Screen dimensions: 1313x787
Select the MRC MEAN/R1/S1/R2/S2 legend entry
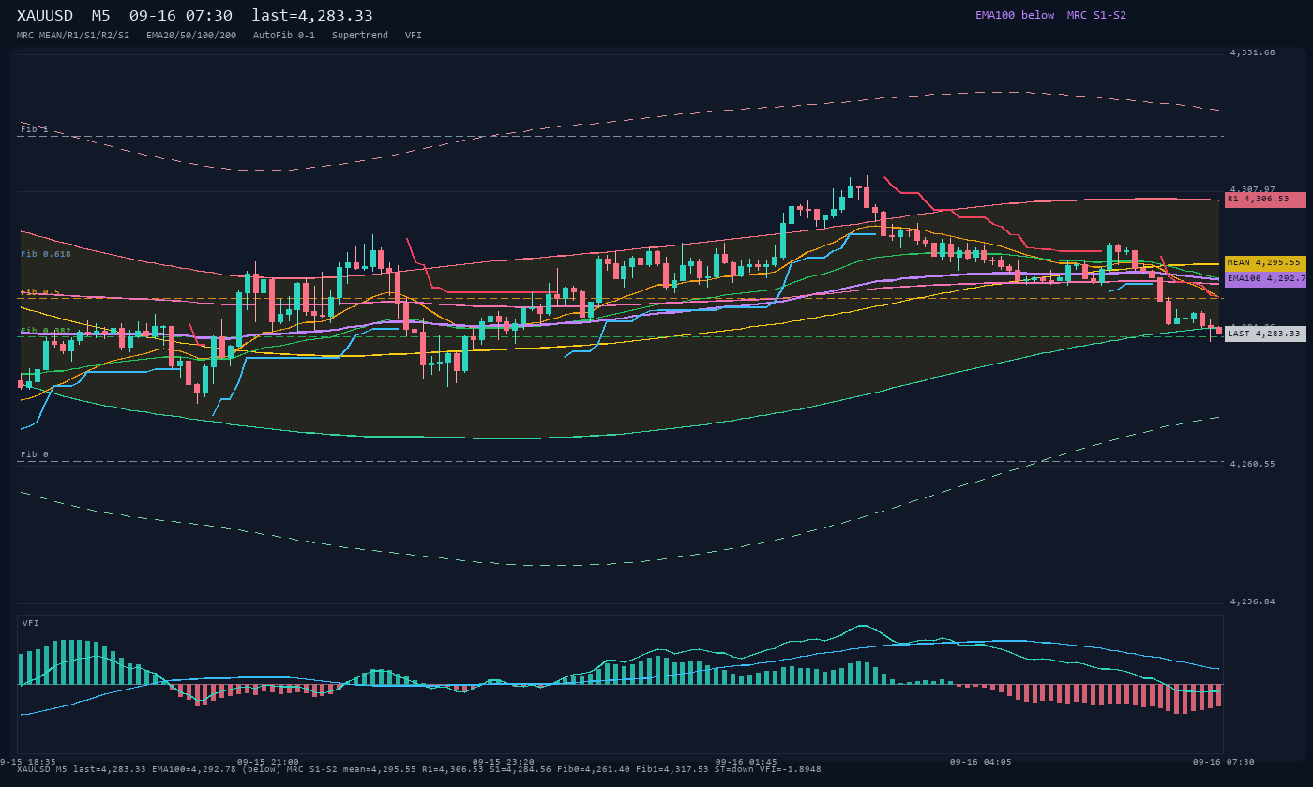pos(73,36)
